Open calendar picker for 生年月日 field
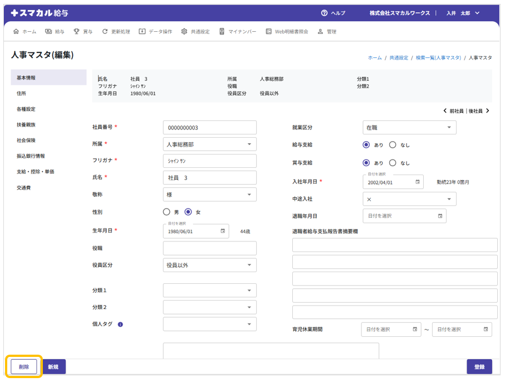 coord(223,231)
